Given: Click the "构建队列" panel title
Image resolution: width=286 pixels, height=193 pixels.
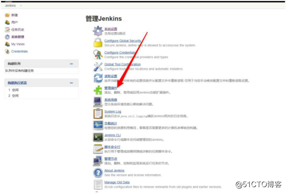Looking at the screenshot, I should click(x=14, y=64).
